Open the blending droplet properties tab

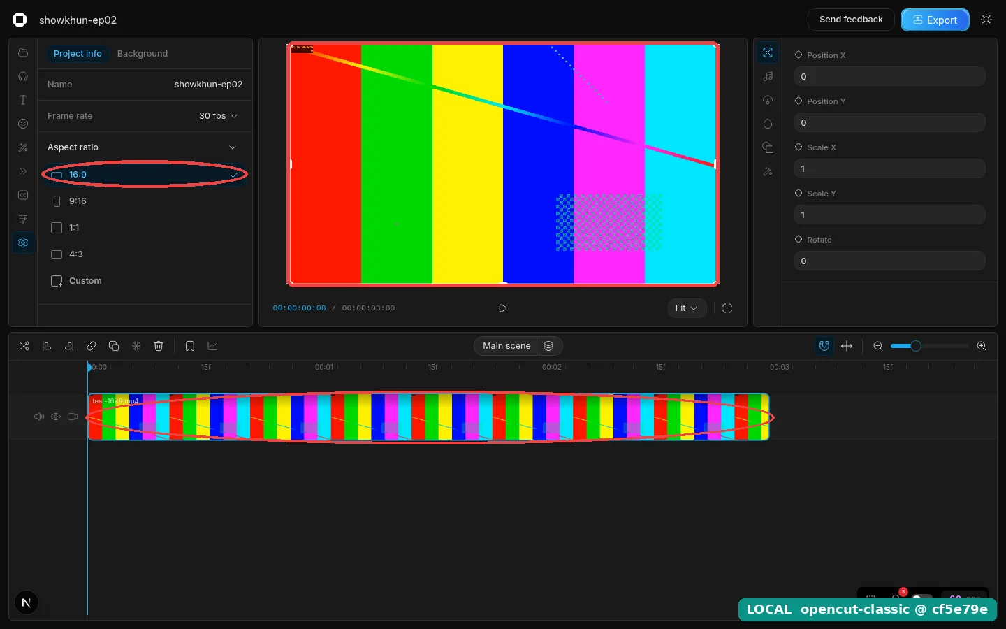point(768,124)
